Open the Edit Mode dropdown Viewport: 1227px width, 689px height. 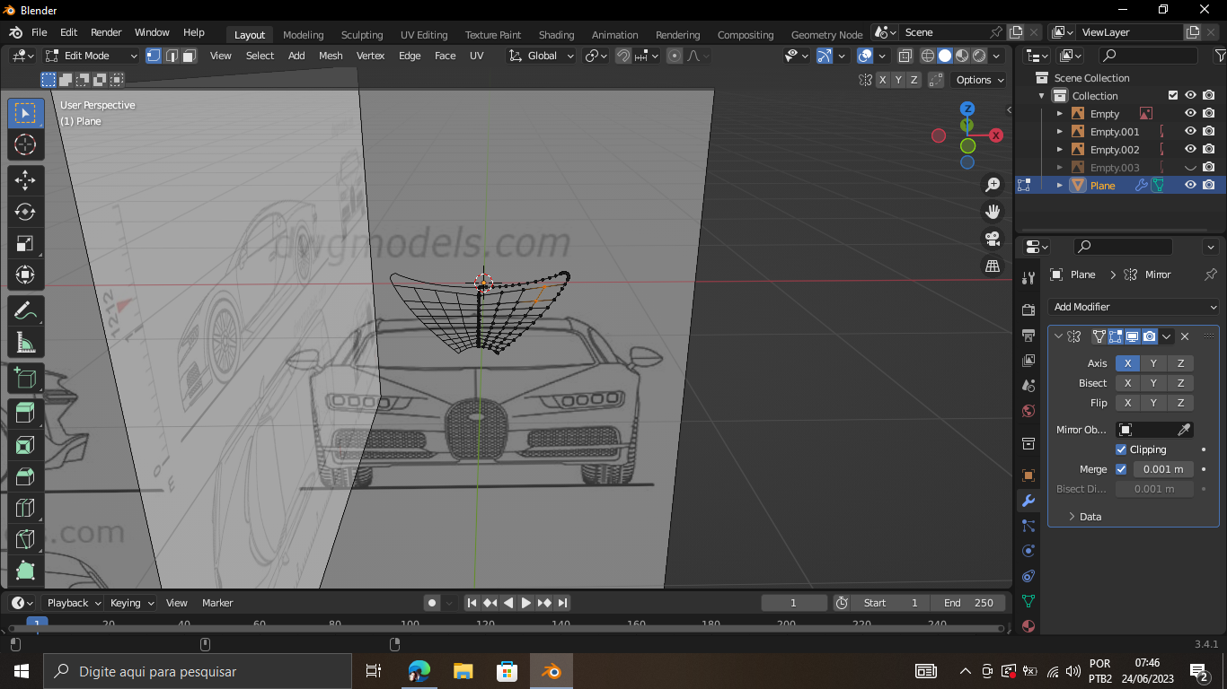point(92,56)
